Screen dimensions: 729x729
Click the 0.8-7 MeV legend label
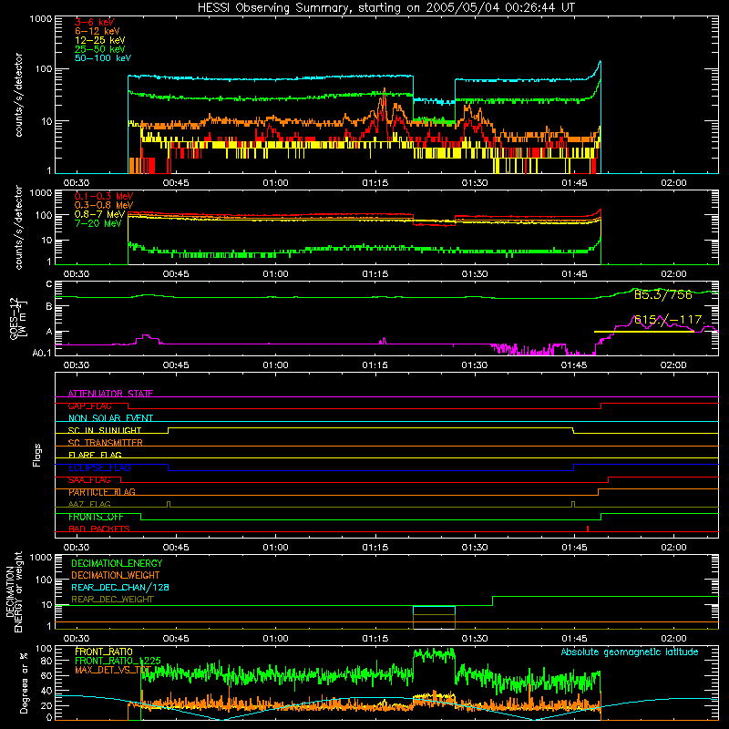coord(100,214)
